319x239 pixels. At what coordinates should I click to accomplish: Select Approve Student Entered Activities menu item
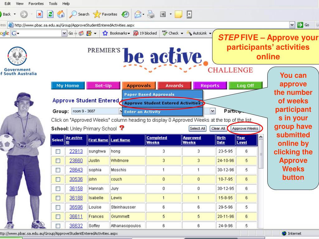pyautogui.click(x=162, y=103)
